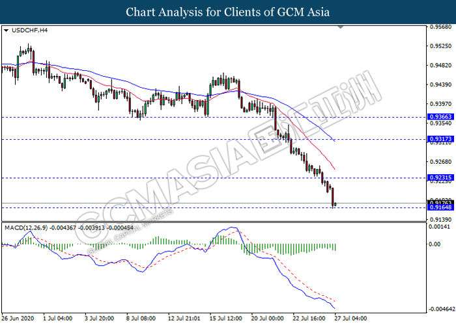The image size is (456, 325).
Task: Click the 0.91390 price axis value
Action: click(441, 220)
